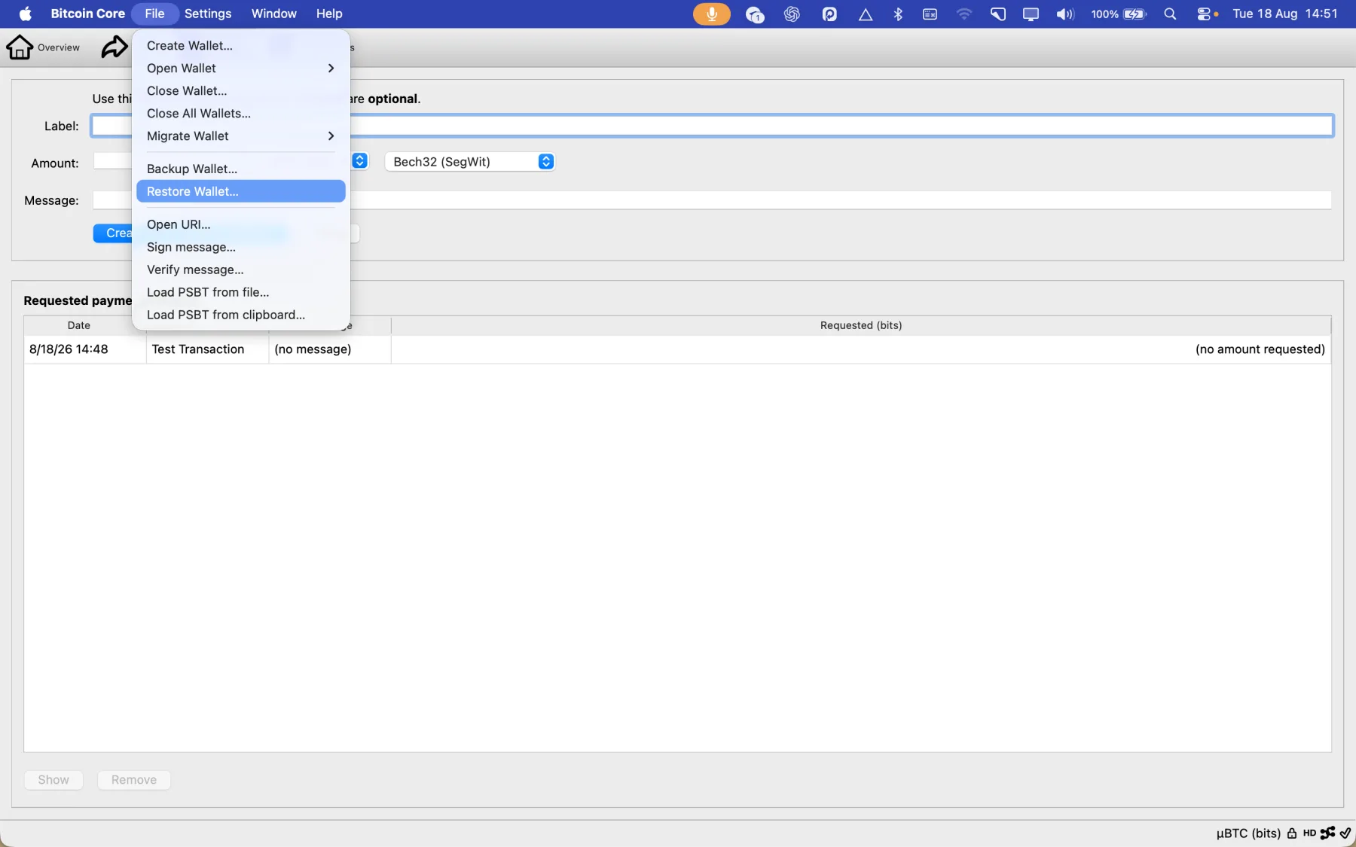The image size is (1356, 847).
Task: Select Load PSBT from clipboard...
Action: coord(241,315)
